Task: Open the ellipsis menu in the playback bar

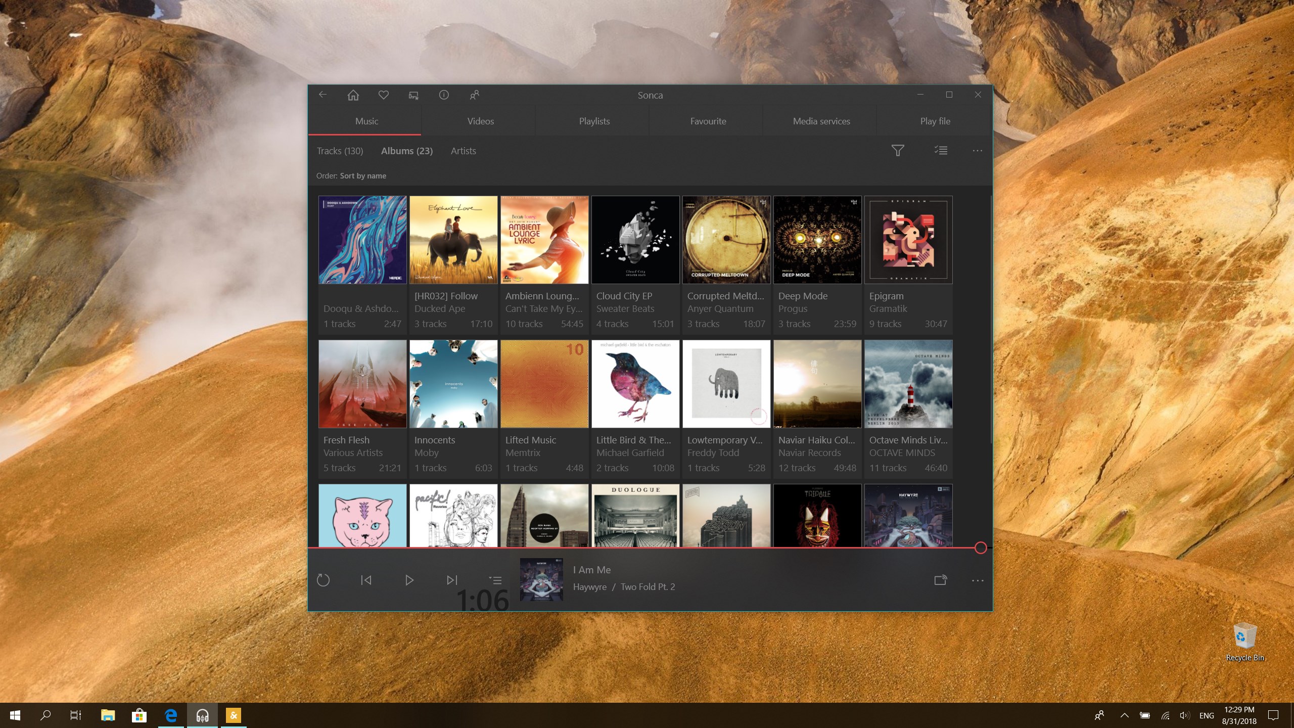Action: coord(977,580)
